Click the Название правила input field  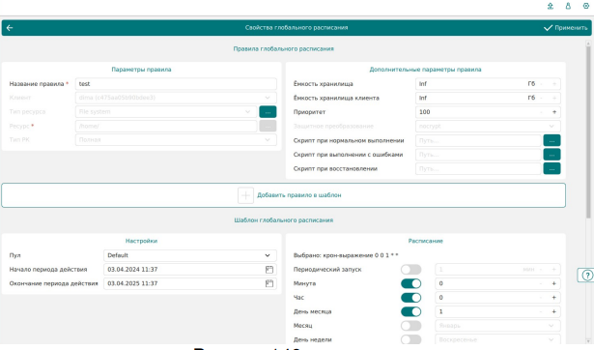(176, 84)
